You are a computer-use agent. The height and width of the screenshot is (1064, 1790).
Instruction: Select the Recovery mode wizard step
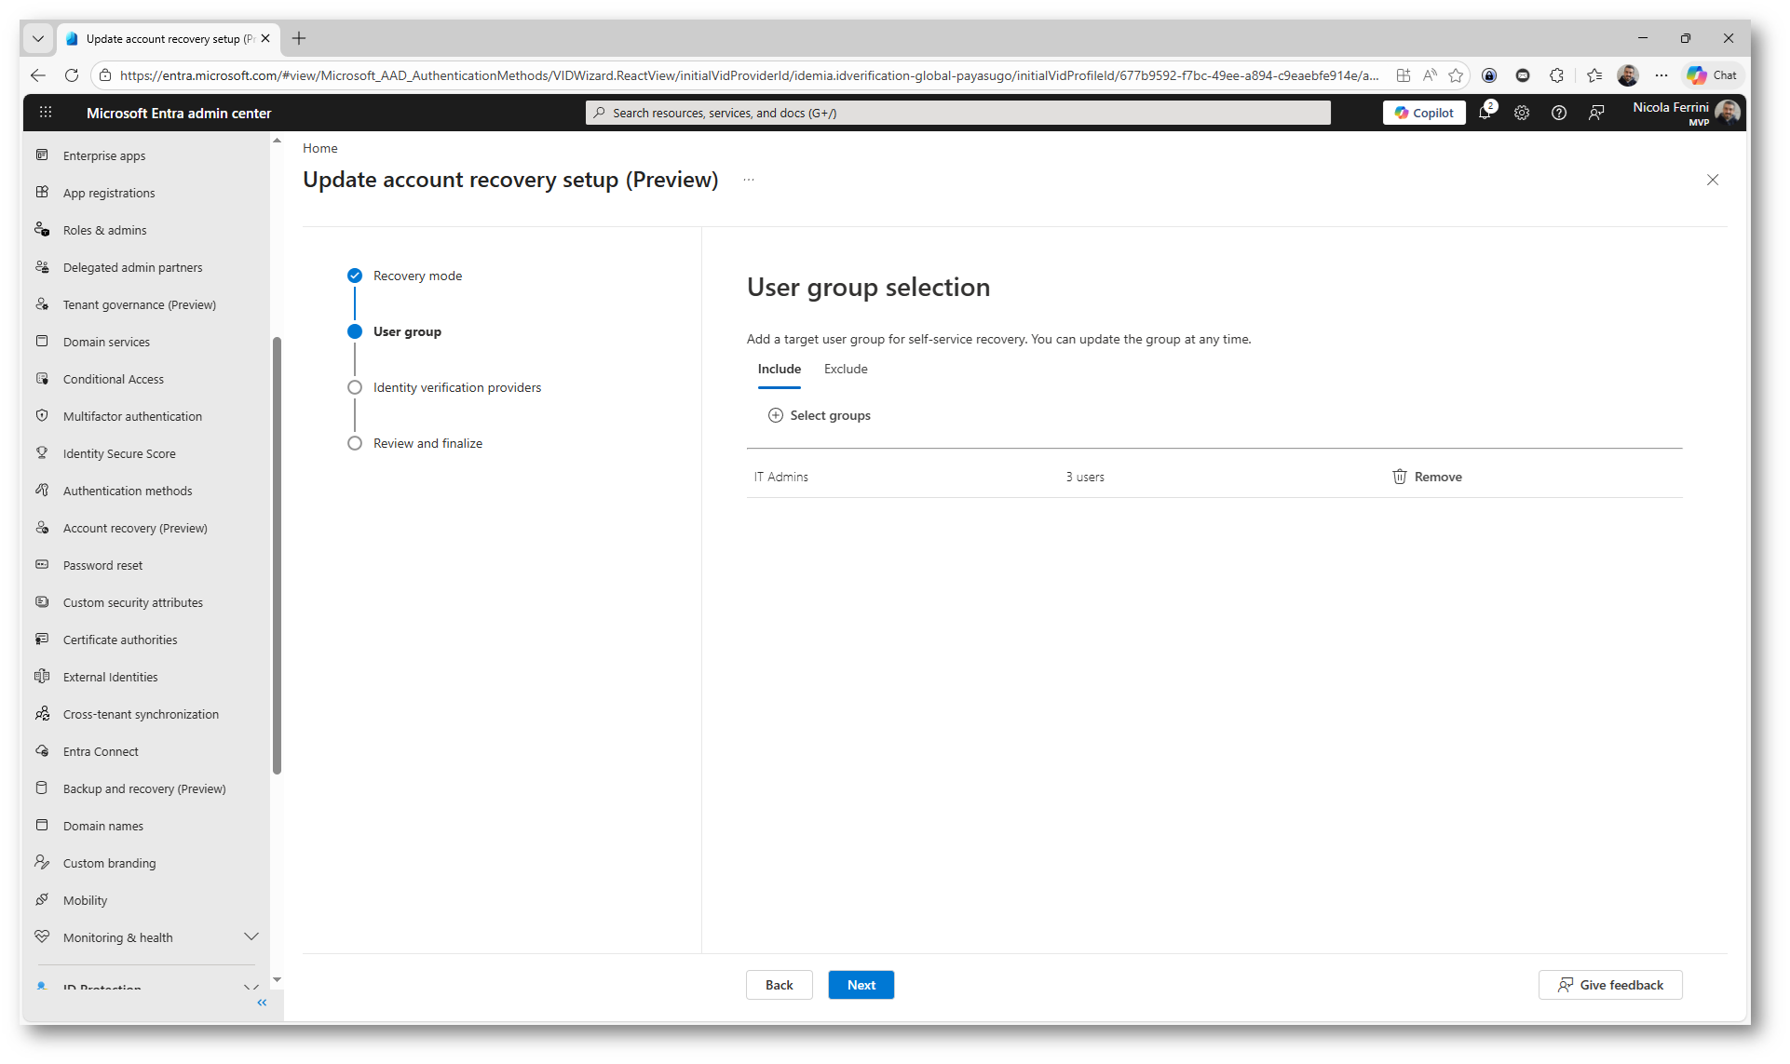(x=417, y=276)
